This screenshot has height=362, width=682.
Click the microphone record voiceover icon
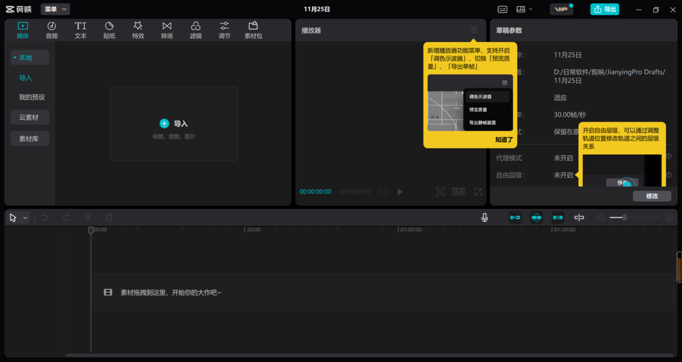pyautogui.click(x=485, y=218)
